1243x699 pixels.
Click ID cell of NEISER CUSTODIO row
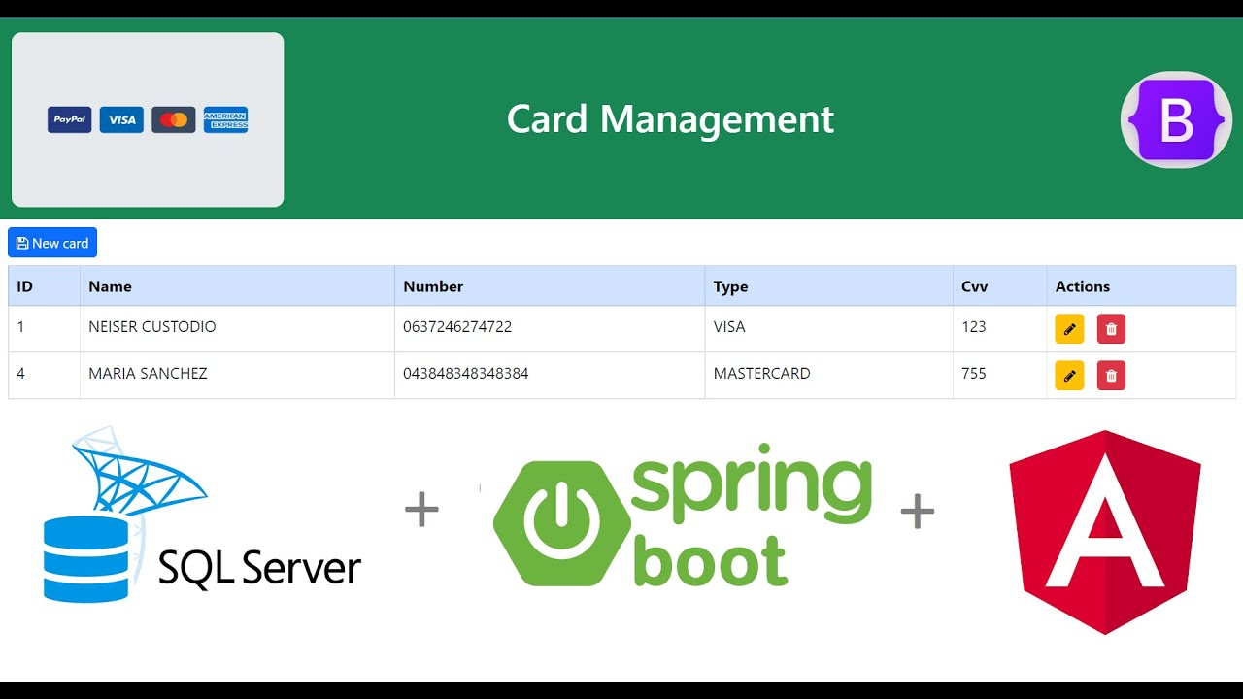44,329
